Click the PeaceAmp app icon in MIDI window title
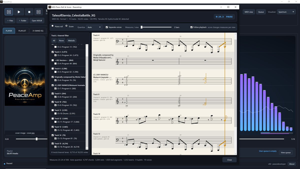Image resolution: width=300 pixels, height=169 pixels. (x=50, y=7)
